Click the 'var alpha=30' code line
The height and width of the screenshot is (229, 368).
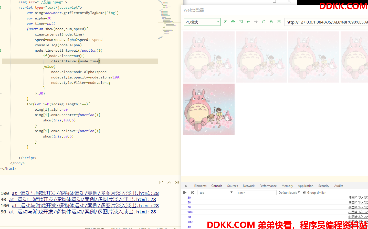pos(39,18)
